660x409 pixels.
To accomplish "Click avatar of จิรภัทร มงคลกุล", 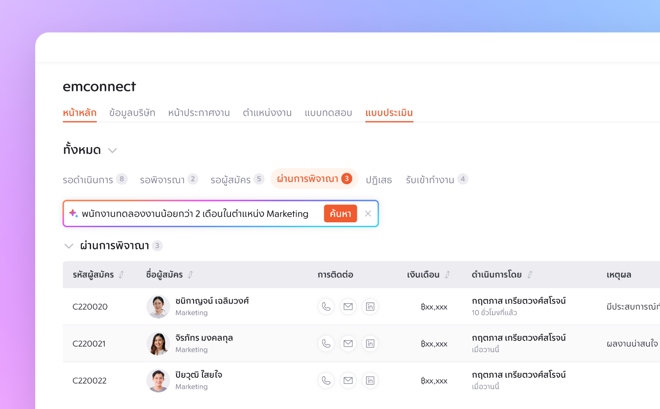I will [158, 344].
